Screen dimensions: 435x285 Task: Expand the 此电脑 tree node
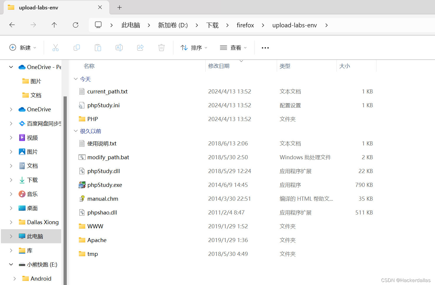point(11,236)
